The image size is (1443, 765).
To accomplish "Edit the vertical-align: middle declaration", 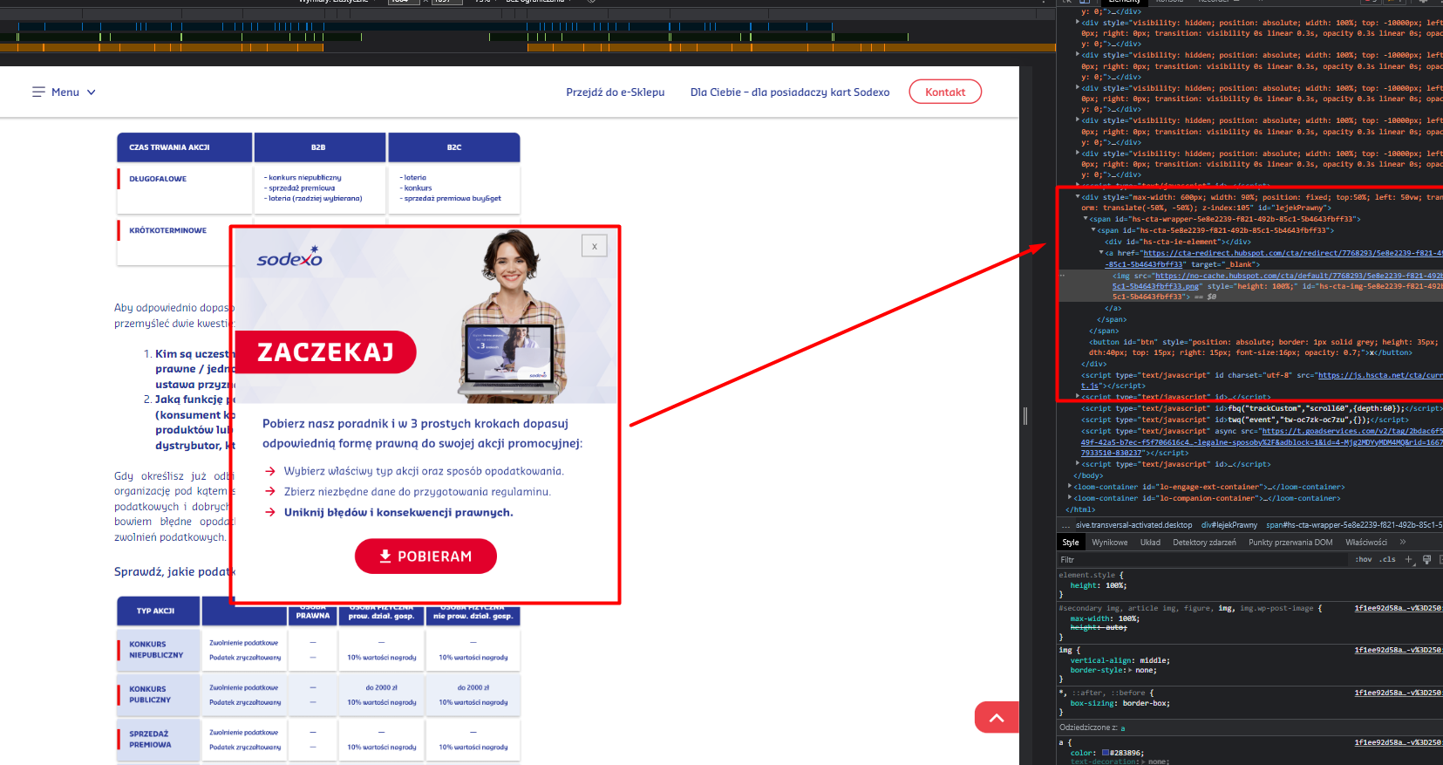I will [x=1120, y=660].
